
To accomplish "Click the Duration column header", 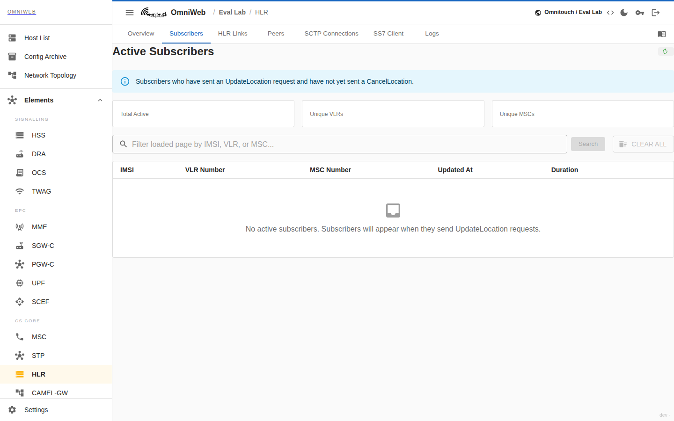I will tap(564, 170).
